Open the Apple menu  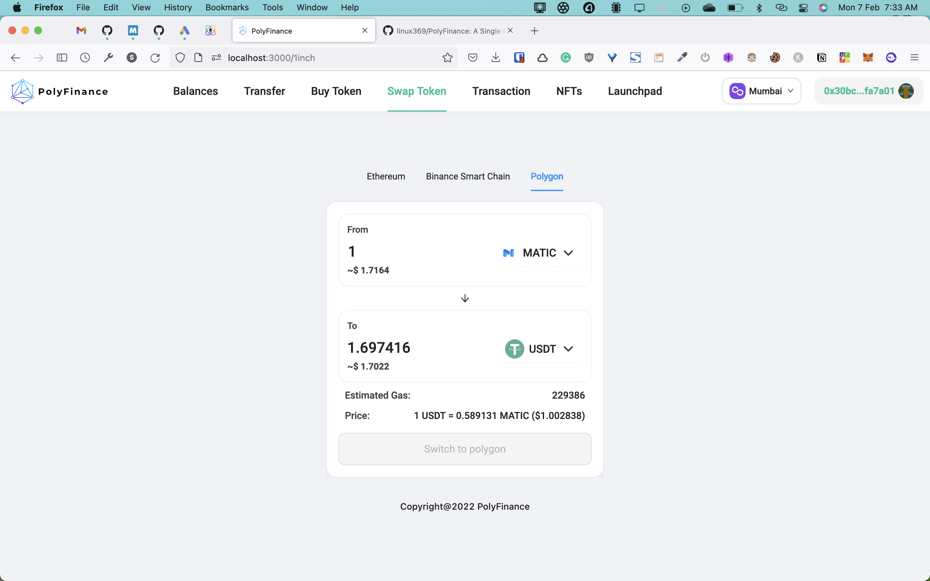[17, 7]
